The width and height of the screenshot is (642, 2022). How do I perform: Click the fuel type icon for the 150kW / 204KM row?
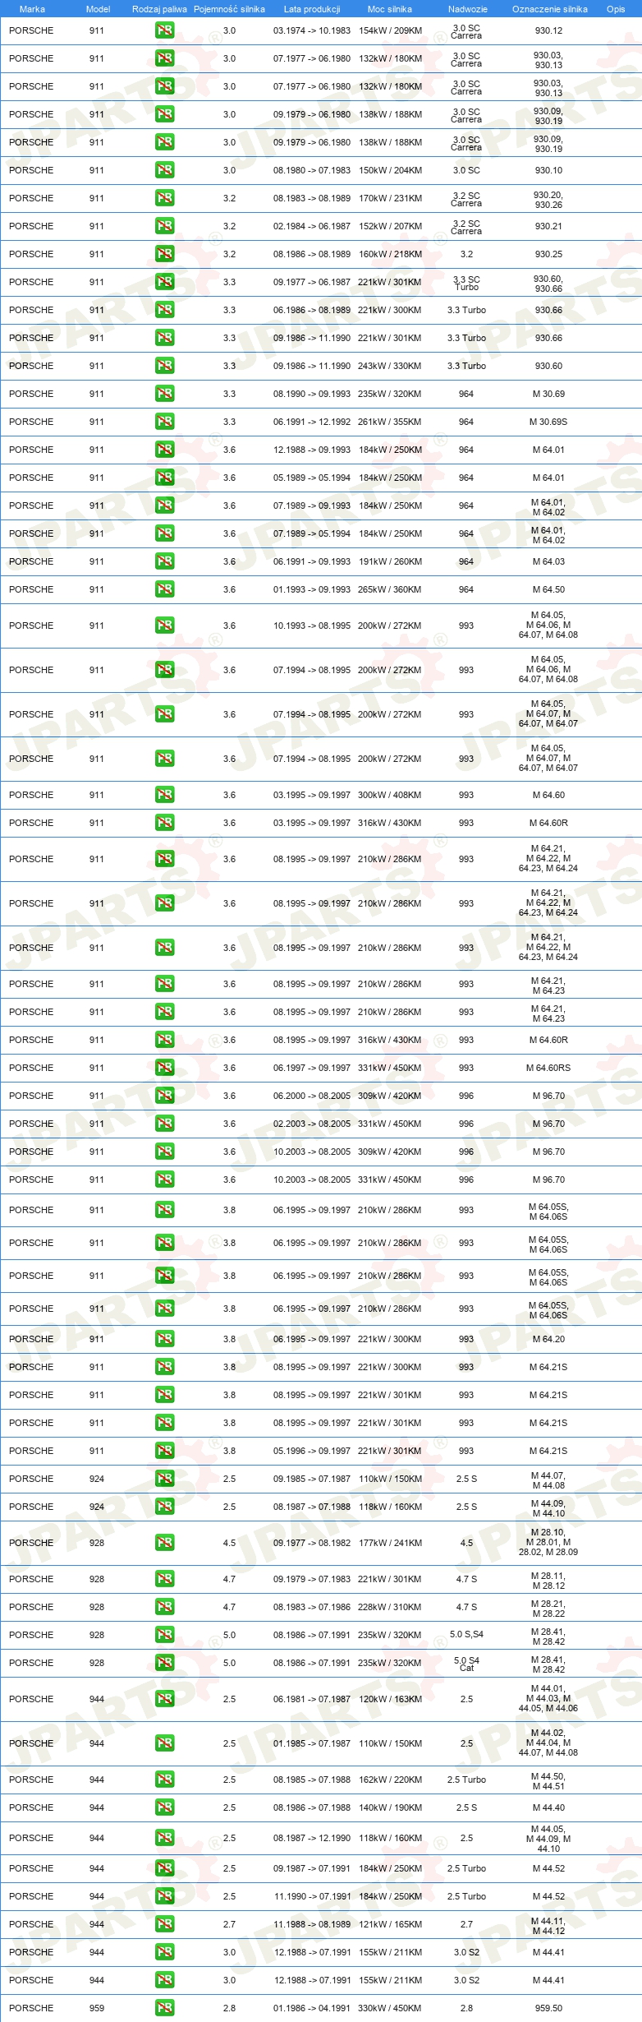(164, 170)
